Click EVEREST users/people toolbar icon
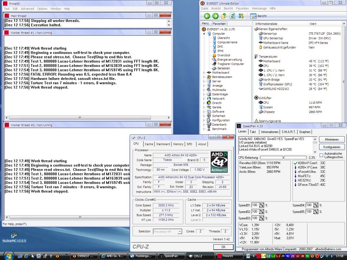This screenshot has height=260, width=347. (241, 16)
